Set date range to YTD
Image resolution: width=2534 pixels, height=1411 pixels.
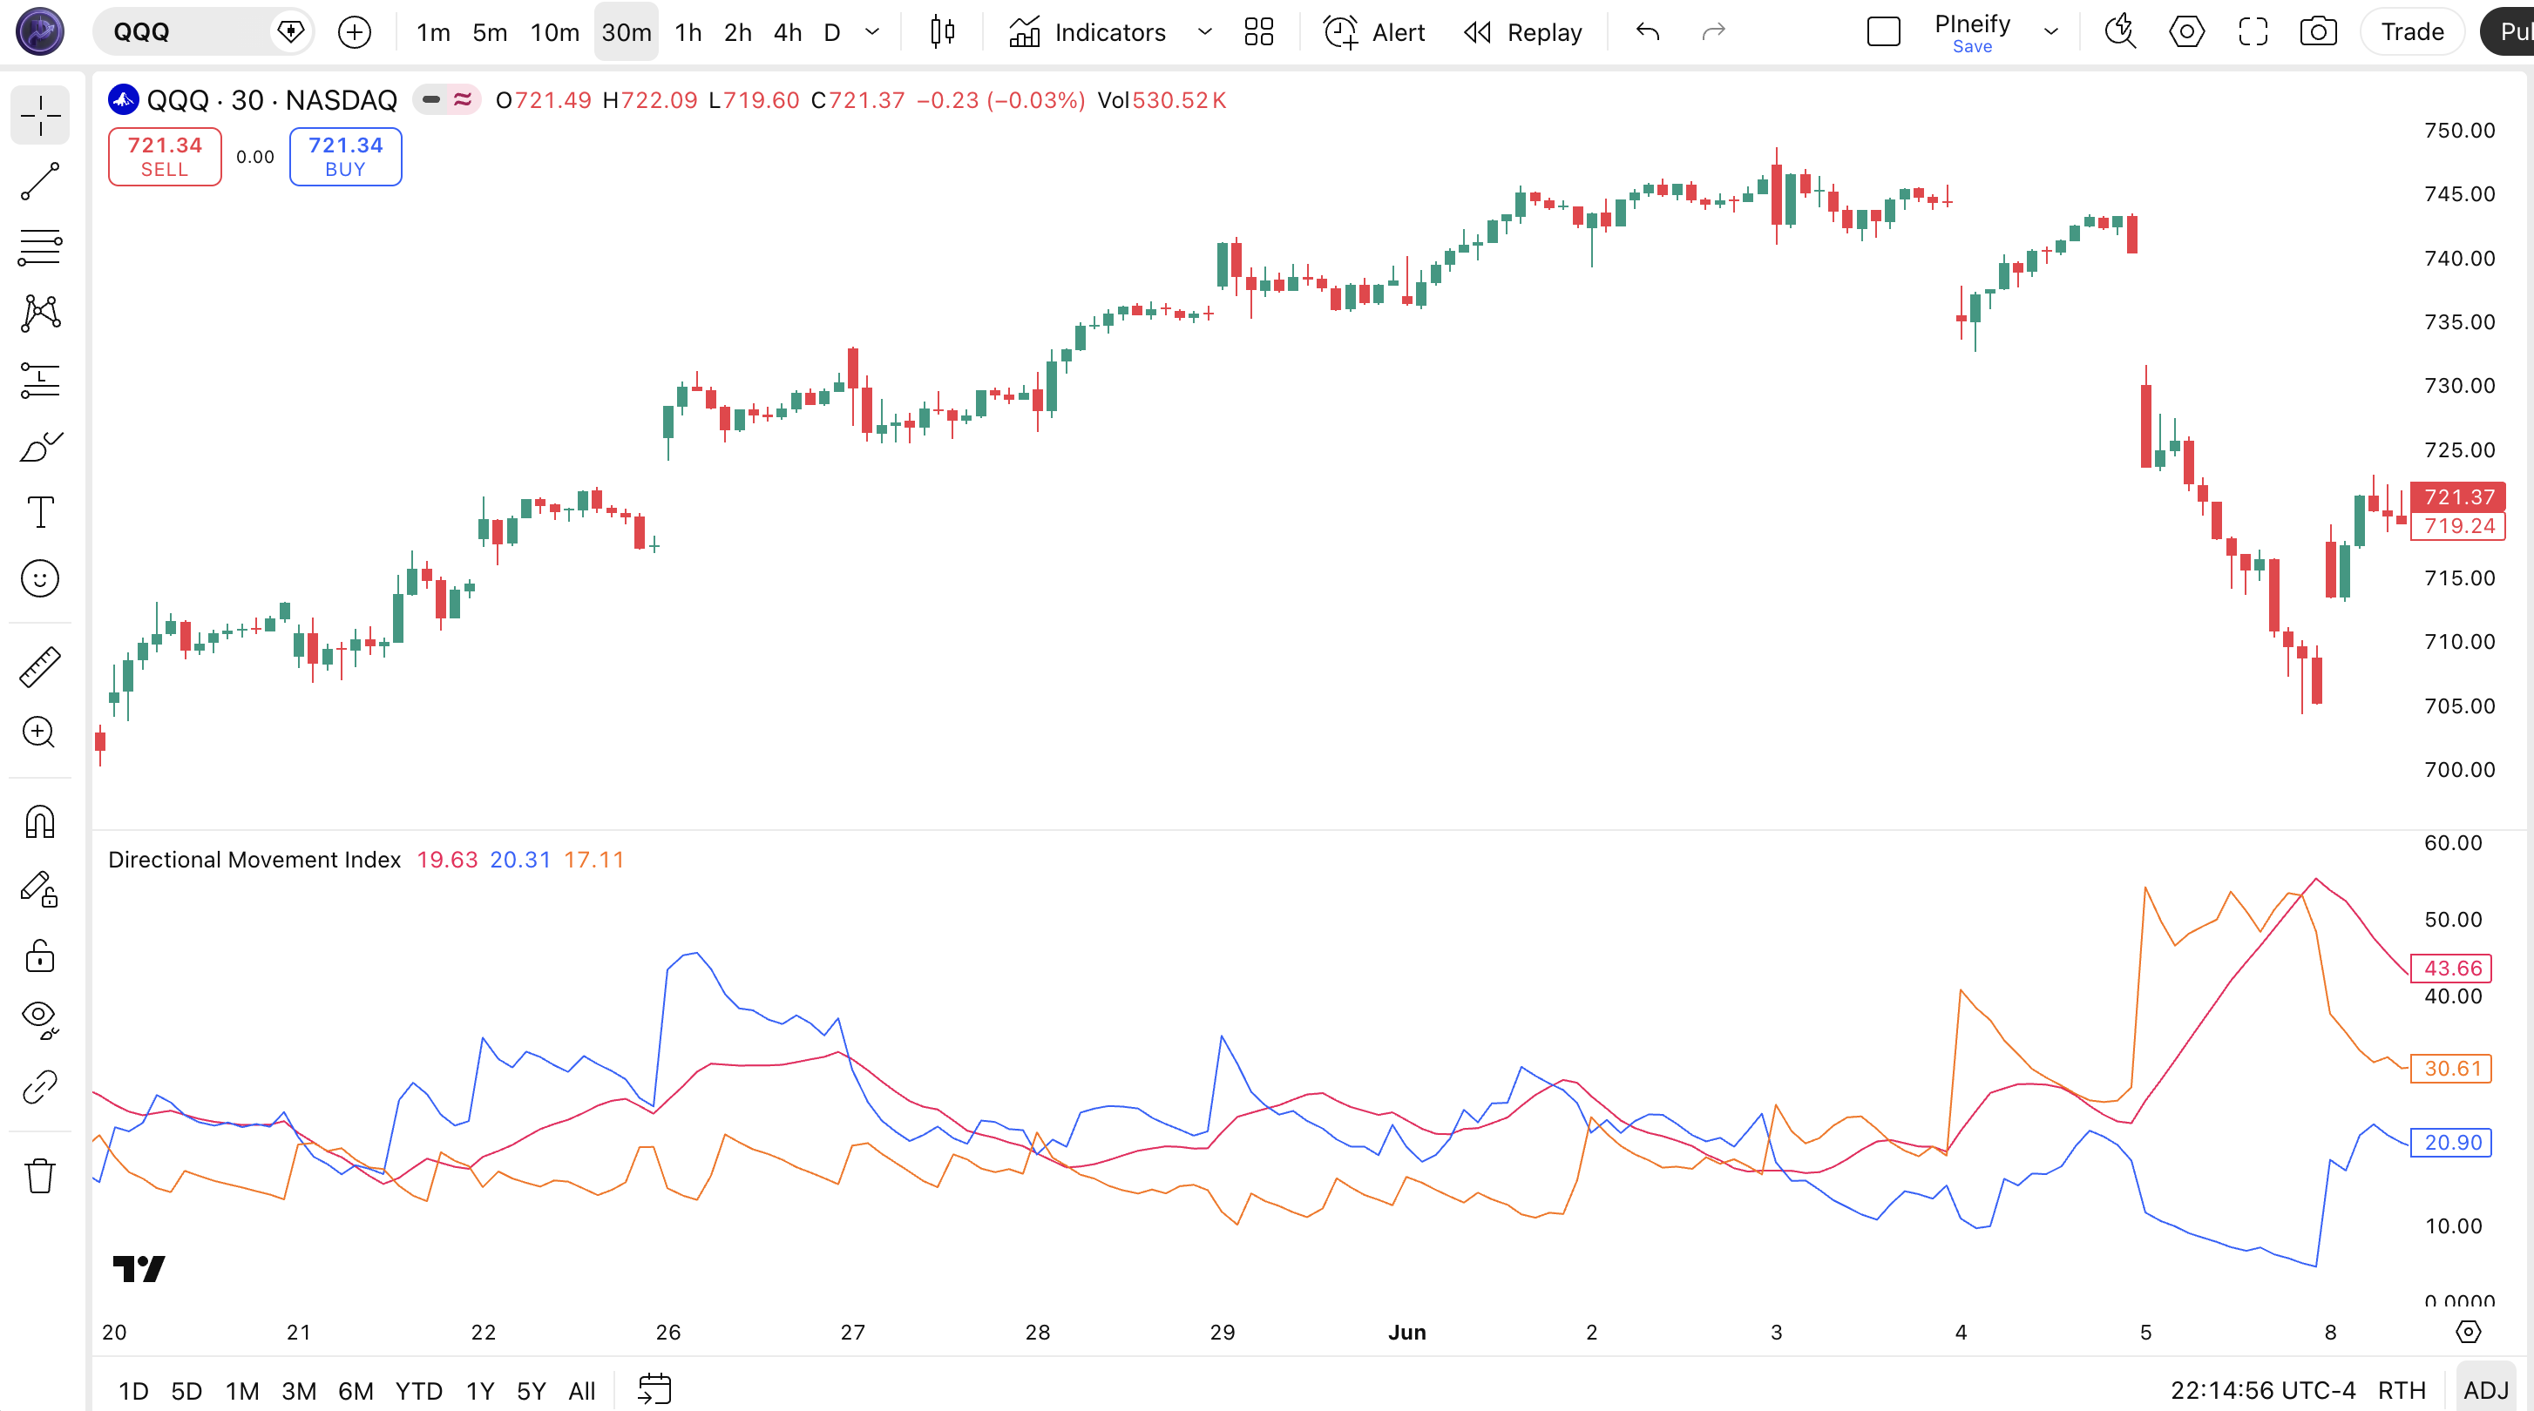tap(419, 1390)
